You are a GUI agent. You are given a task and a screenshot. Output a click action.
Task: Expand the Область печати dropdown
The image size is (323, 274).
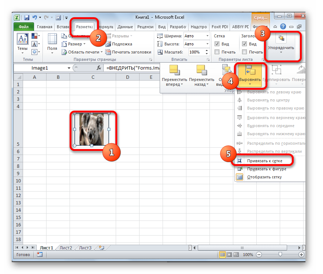[x=101, y=52]
